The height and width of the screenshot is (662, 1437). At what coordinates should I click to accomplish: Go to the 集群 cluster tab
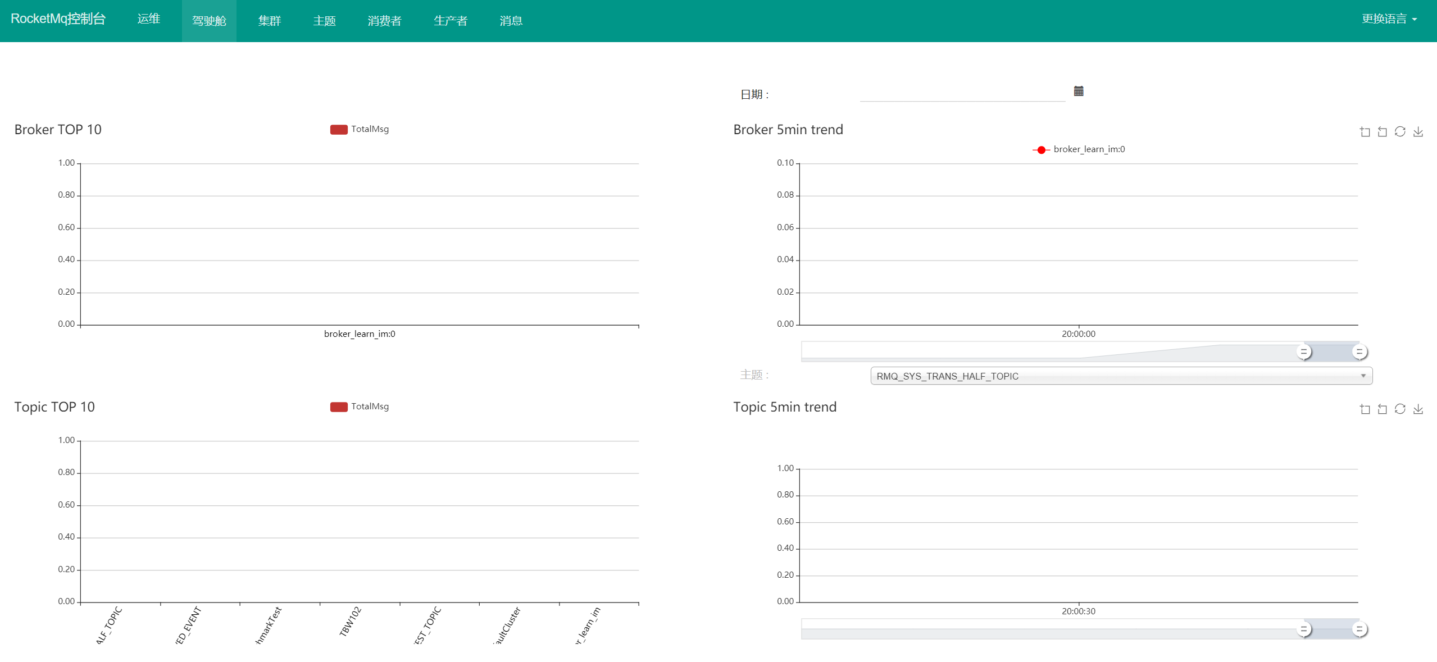(269, 21)
